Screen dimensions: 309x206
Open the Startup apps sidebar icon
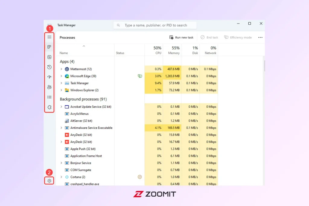(x=49, y=77)
